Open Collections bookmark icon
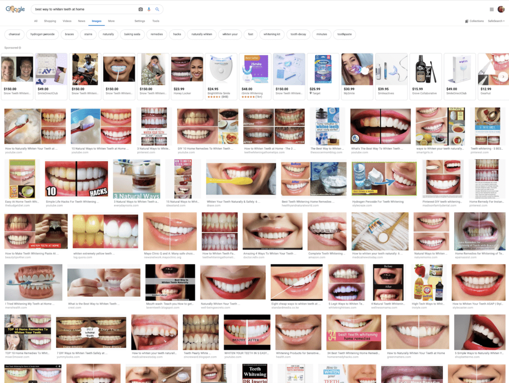 (467, 21)
